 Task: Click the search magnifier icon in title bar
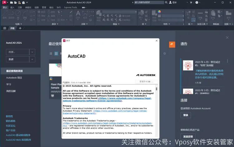tap(166, 2)
